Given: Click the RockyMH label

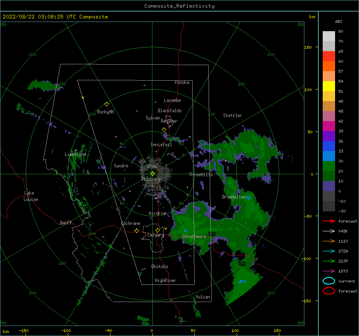Looking at the screenshot, I should coord(105,112).
